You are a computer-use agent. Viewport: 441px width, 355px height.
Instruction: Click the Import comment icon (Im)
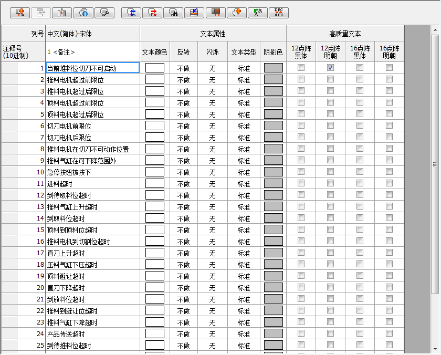tap(131, 13)
